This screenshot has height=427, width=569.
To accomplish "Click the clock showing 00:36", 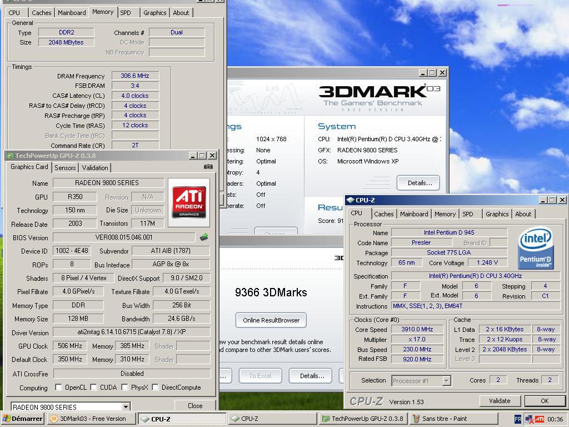I will pyautogui.click(x=555, y=419).
